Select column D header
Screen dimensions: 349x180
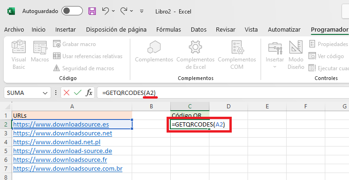pyautogui.click(x=228, y=107)
